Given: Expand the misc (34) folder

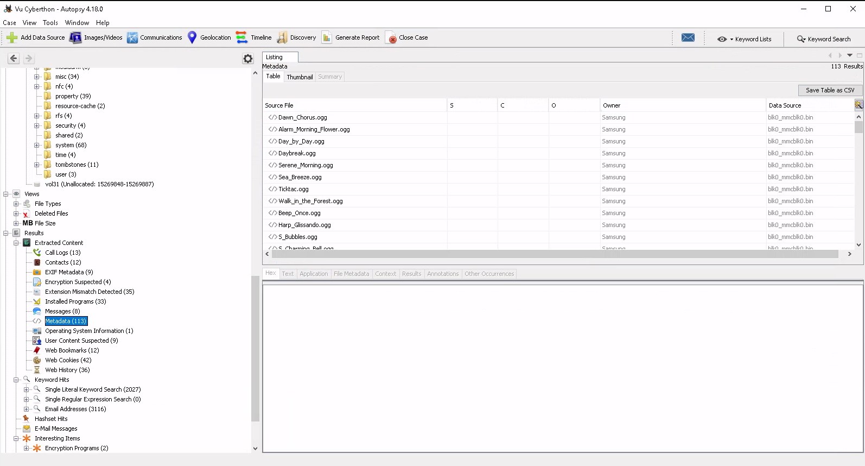Looking at the screenshot, I should (37, 77).
